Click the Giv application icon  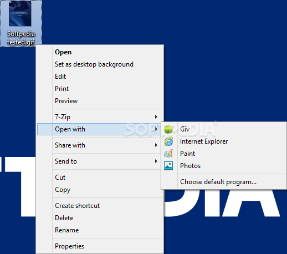[168, 129]
